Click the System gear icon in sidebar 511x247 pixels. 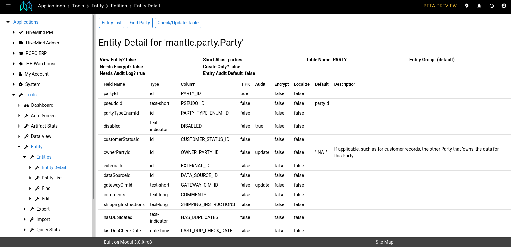pyautogui.click(x=21, y=84)
